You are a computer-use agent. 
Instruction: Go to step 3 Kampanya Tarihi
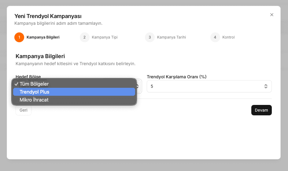coord(165,37)
